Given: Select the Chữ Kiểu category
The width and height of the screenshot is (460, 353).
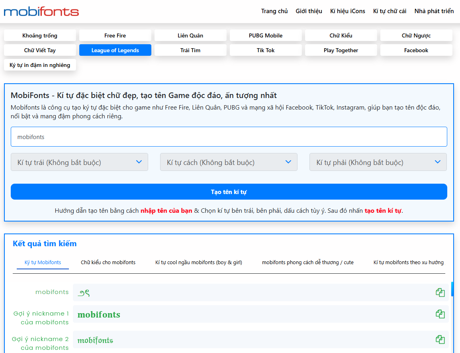Looking at the screenshot, I should pos(341,35).
